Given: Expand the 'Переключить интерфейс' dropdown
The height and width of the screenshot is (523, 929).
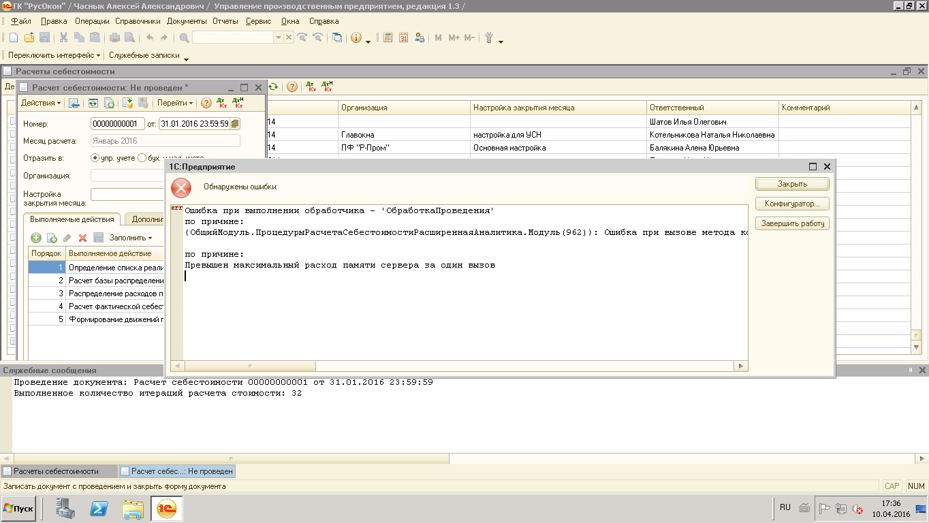Looking at the screenshot, I should tap(54, 55).
